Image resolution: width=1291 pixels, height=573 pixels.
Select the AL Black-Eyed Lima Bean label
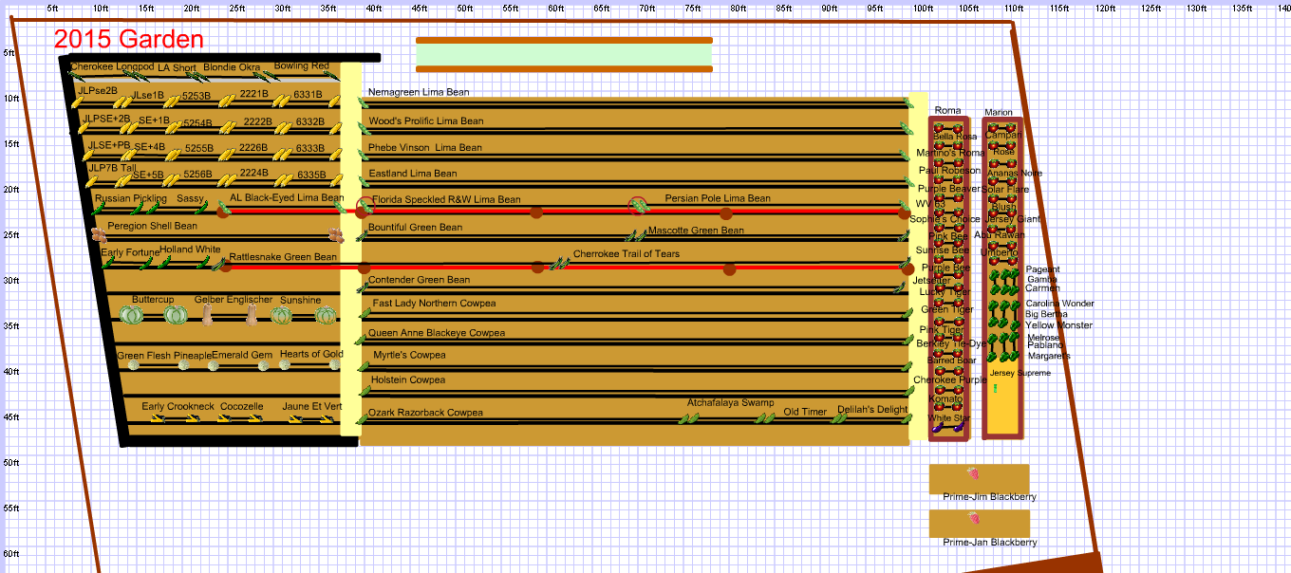point(287,198)
